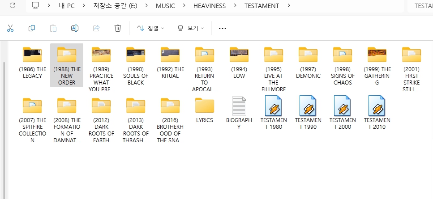
Task: Select the LYRICS folder
Action: (205, 110)
